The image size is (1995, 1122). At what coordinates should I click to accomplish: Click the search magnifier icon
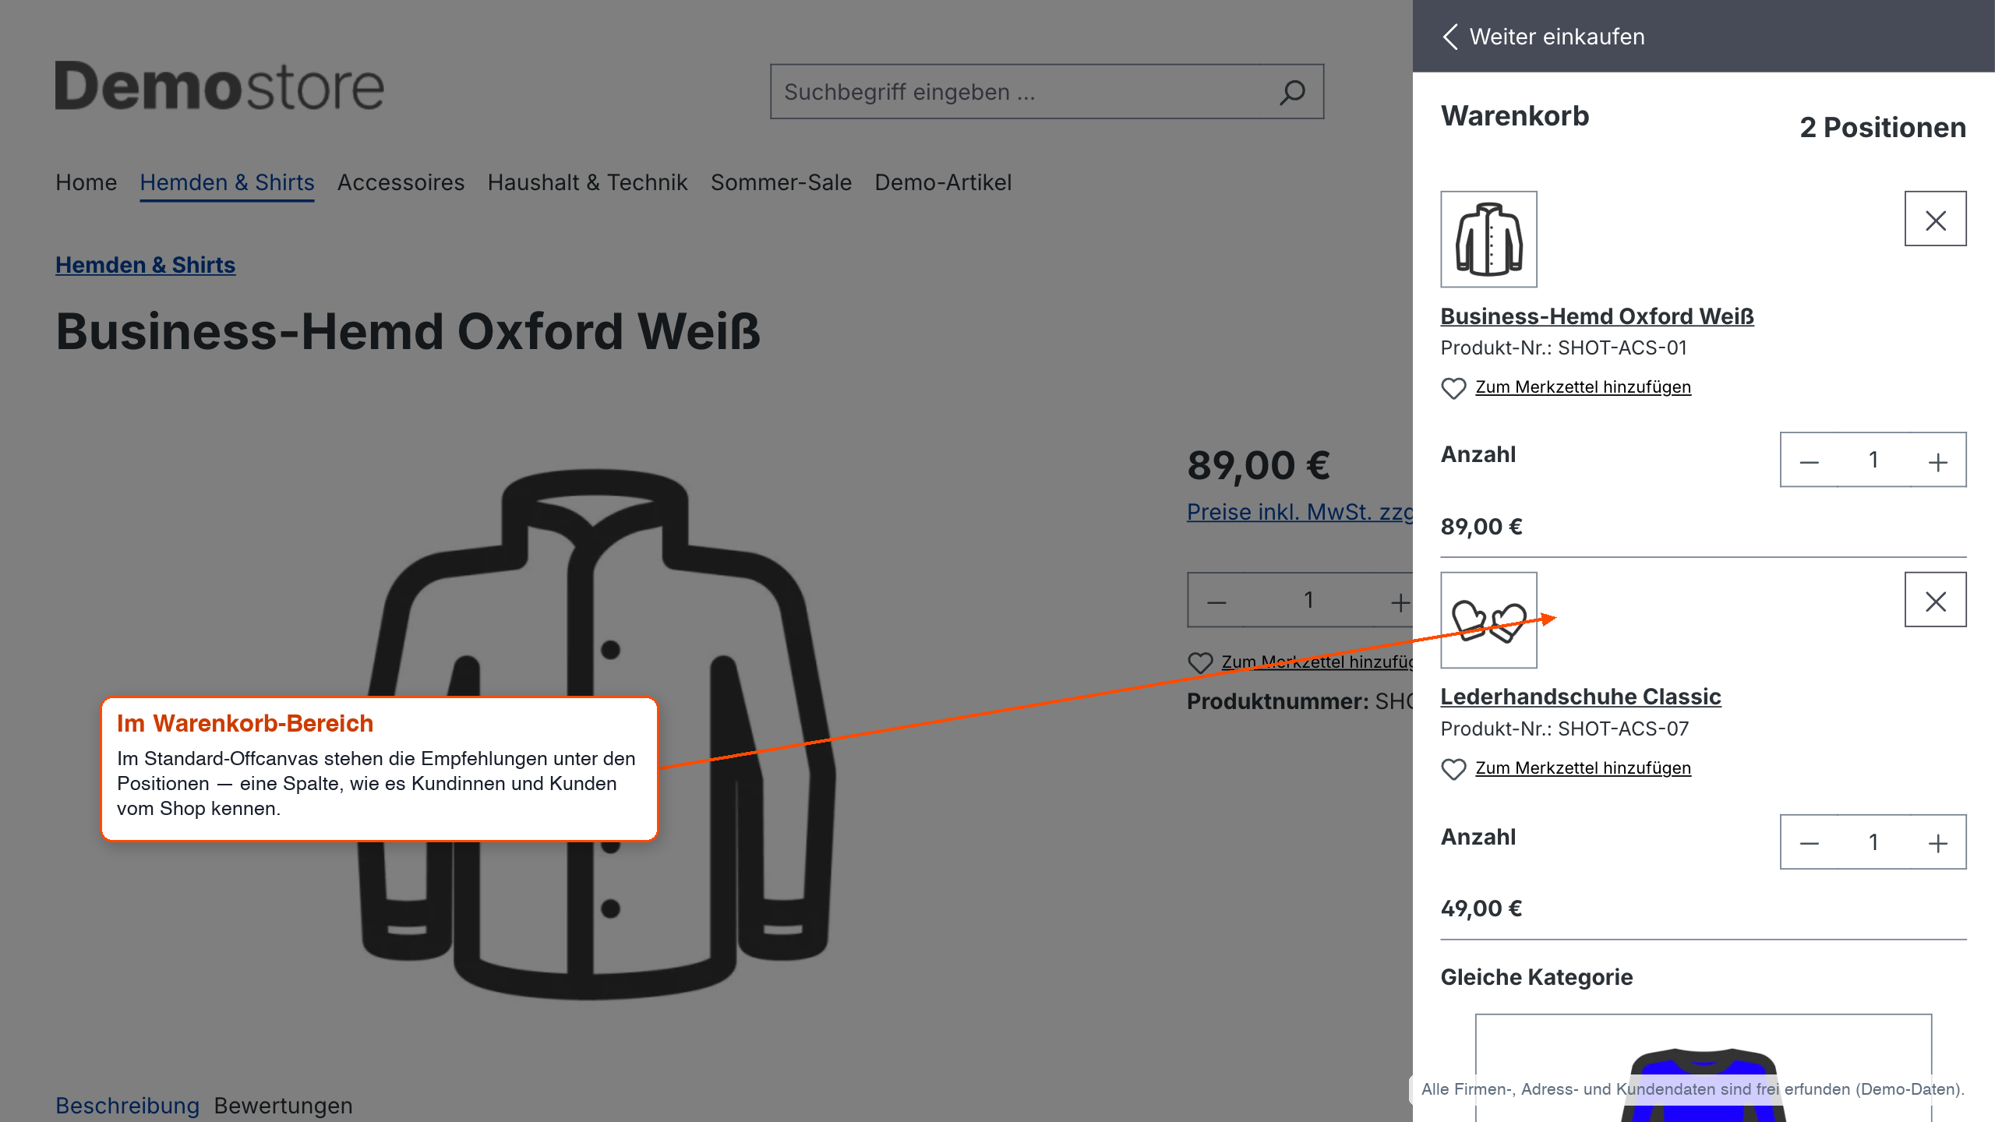click(1292, 92)
